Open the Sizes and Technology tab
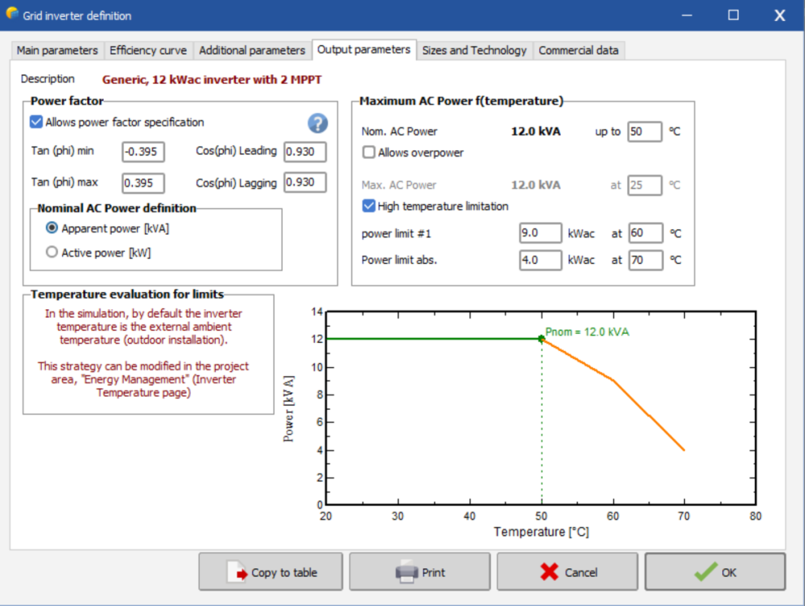 [474, 50]
